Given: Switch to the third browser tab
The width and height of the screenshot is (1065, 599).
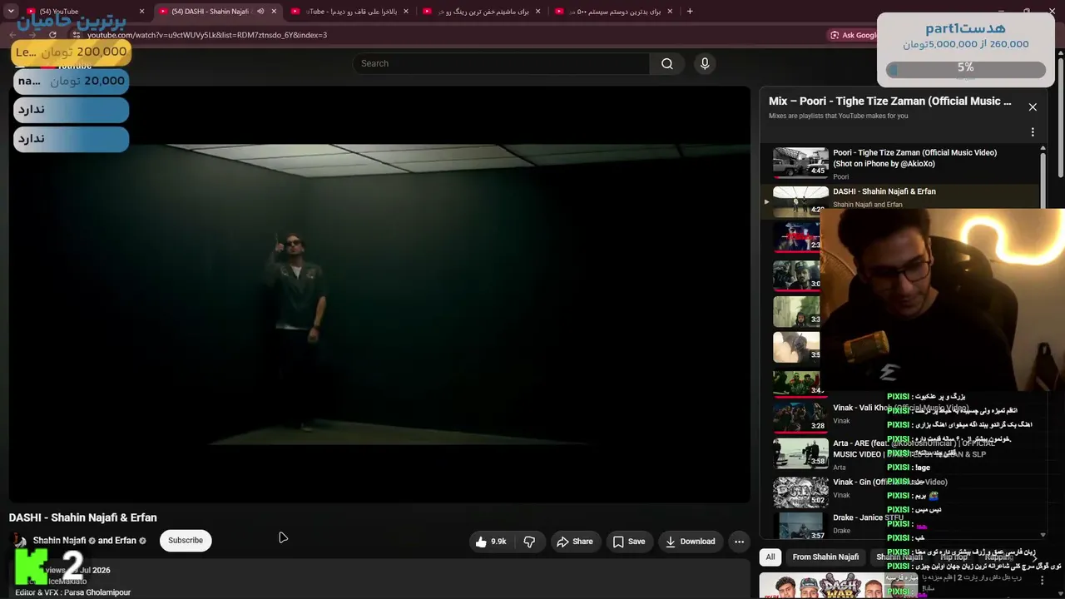Looking at the screenshot, I should point(351,12).
